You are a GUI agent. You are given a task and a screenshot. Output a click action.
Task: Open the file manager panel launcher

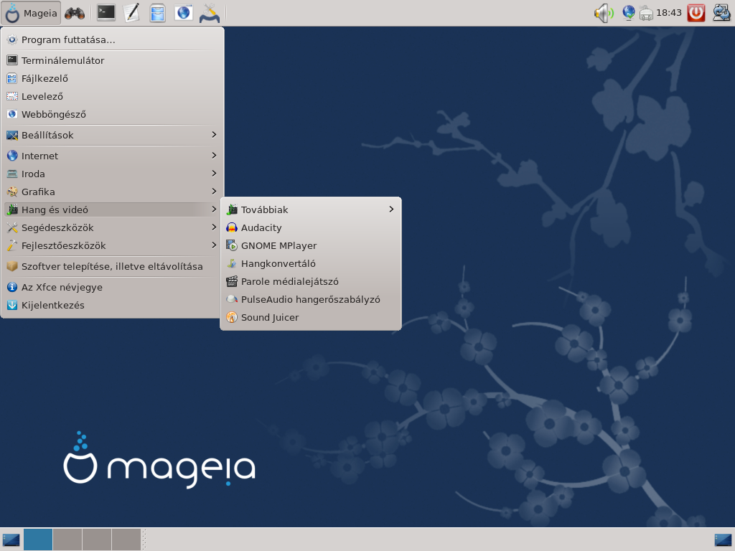pyautogui.click(x=157, y=13)
